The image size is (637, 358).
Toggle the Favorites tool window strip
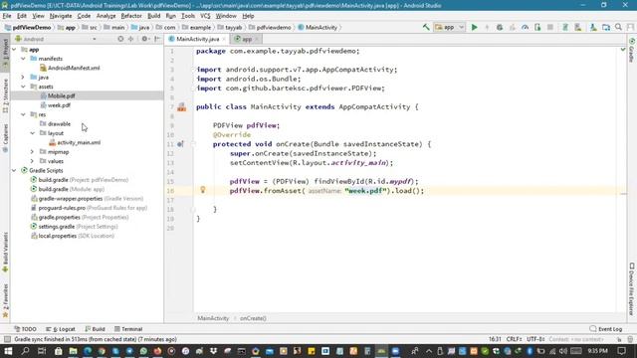click(5, 300)
